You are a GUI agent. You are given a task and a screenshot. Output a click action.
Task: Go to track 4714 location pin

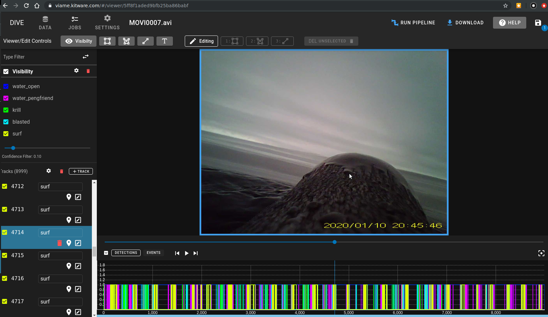tap(69, 243)
